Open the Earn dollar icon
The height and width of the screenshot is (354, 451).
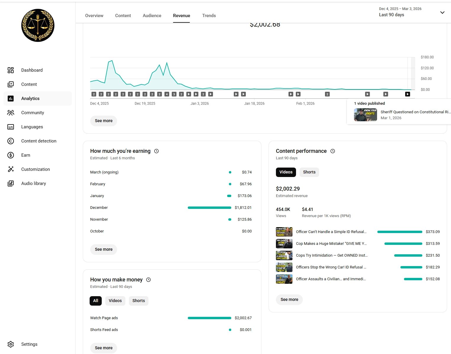[x=11, y=155]
